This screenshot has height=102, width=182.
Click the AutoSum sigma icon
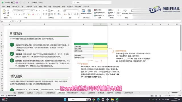pos(118,10)
